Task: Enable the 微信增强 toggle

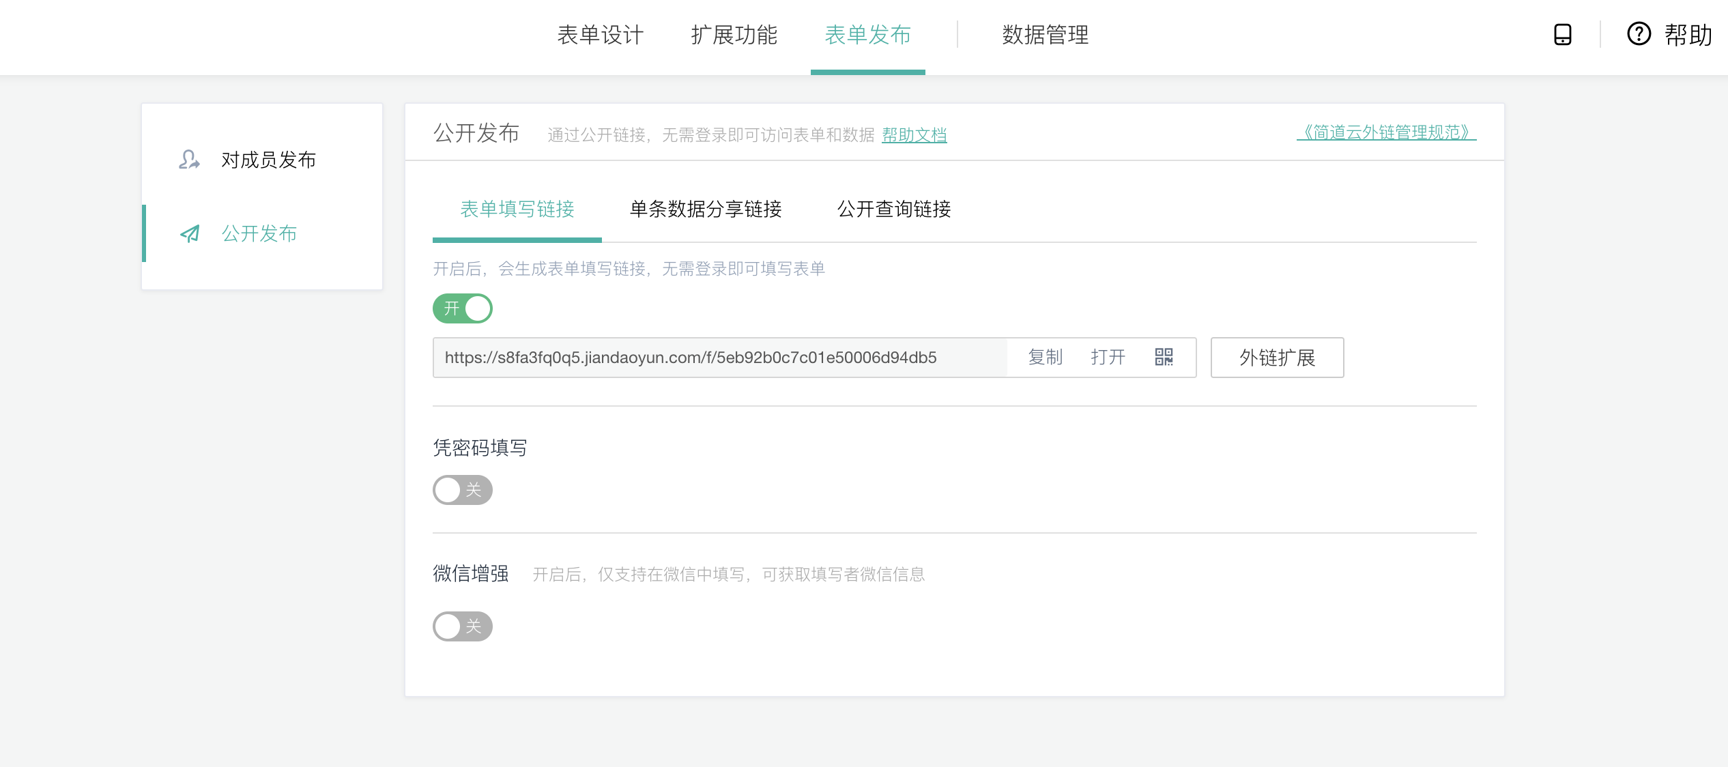Action: click(x=463, y=626)
